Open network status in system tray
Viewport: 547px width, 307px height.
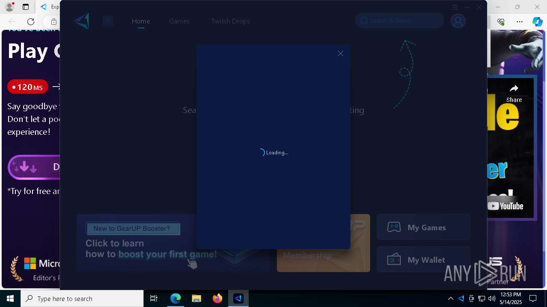tap(482, 298)
